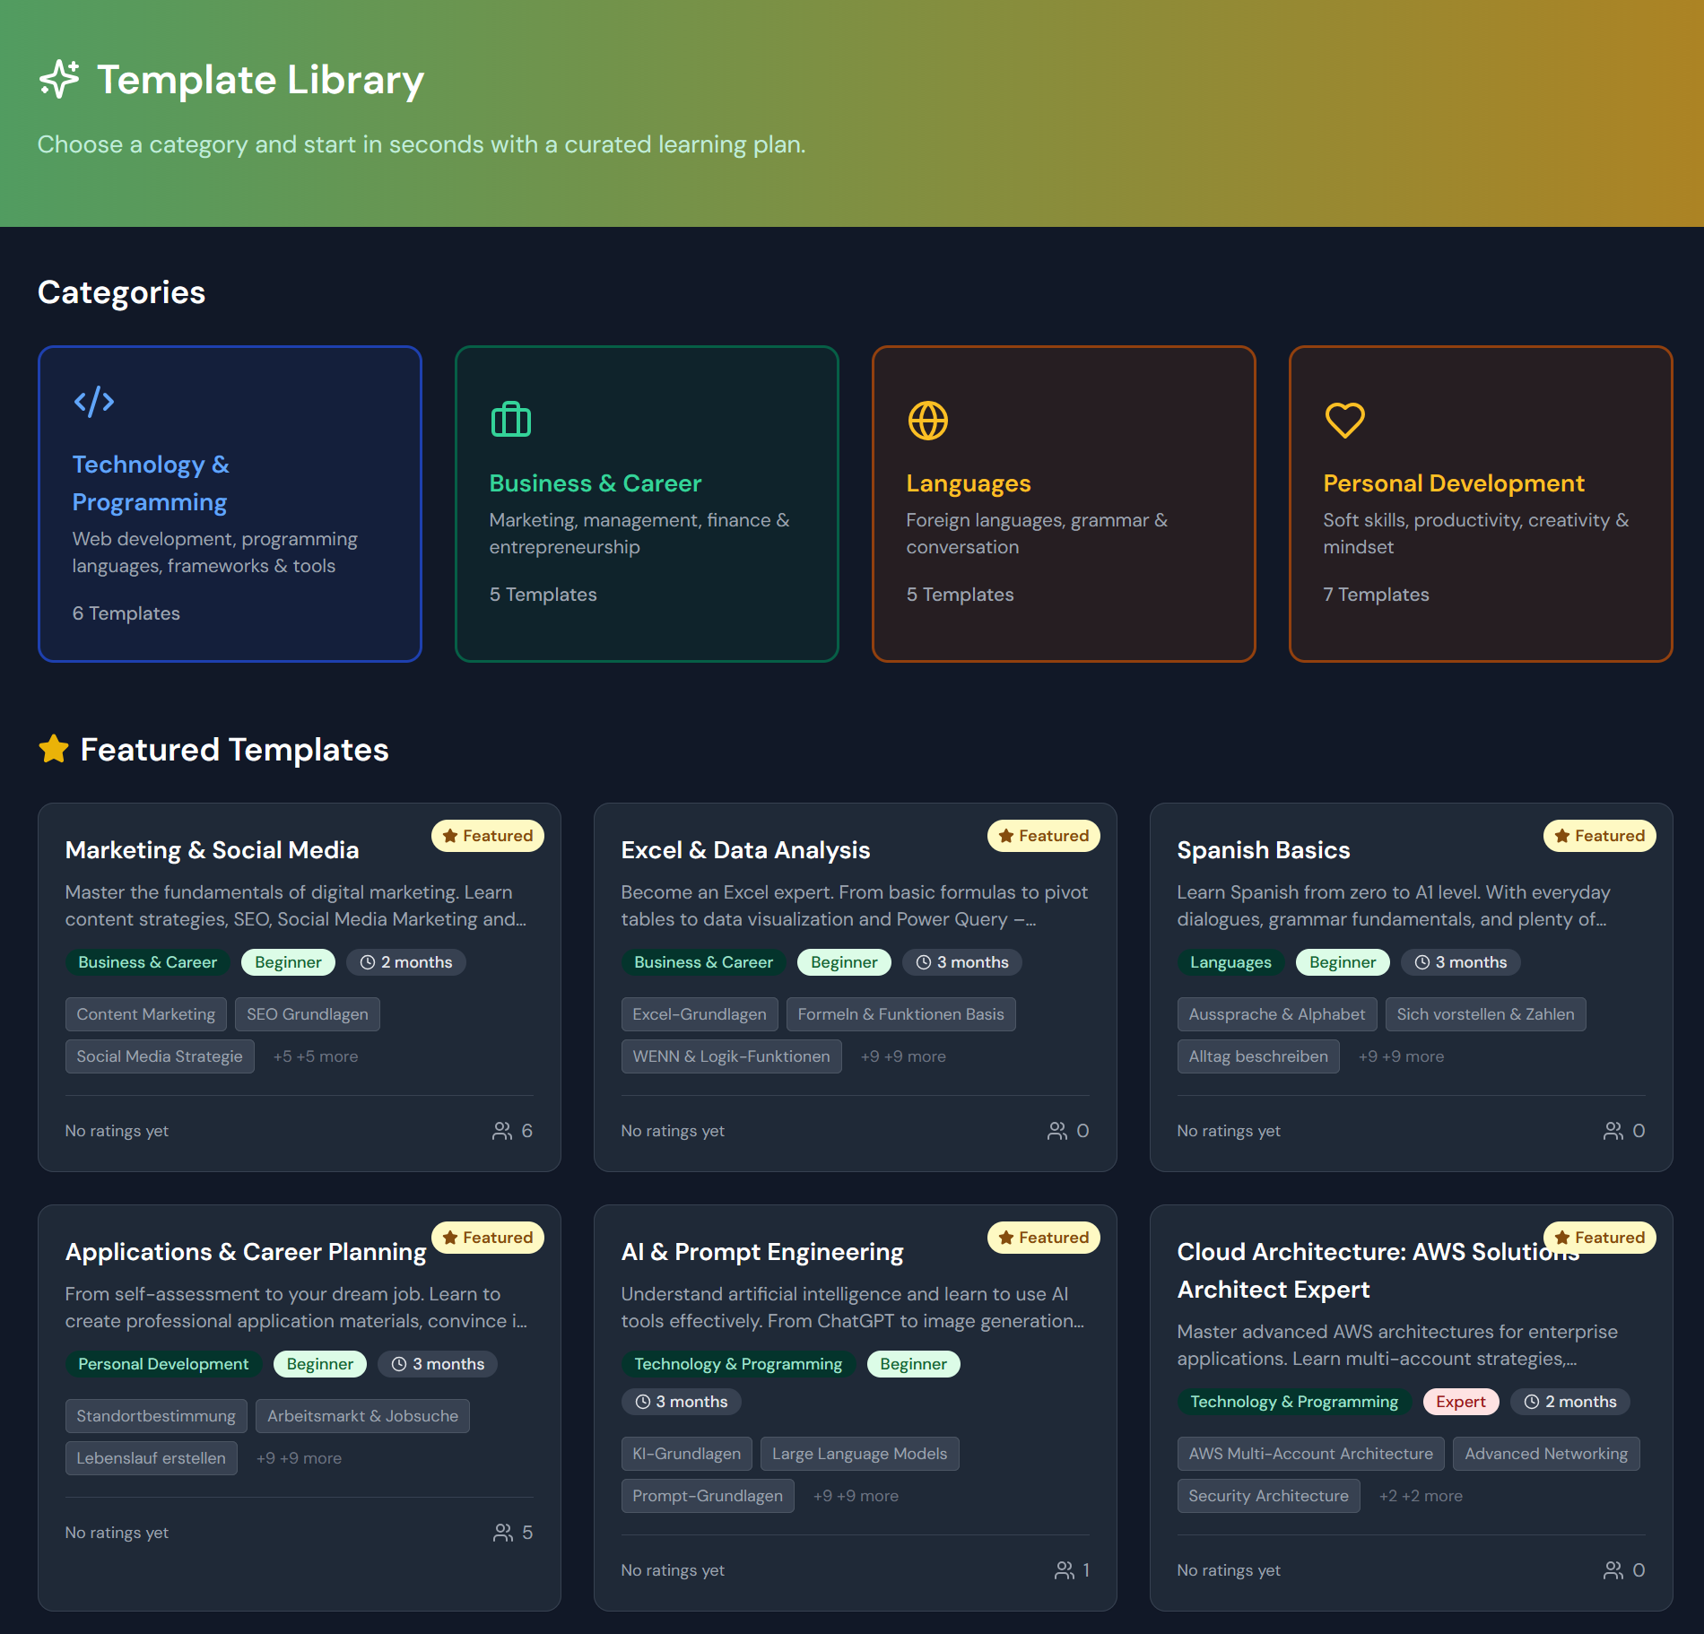This screenshot has width=1704, height=1634.
Task: Click the heart icon in Personal Development
Action: pyautogui.click(x=1344, y=420)
